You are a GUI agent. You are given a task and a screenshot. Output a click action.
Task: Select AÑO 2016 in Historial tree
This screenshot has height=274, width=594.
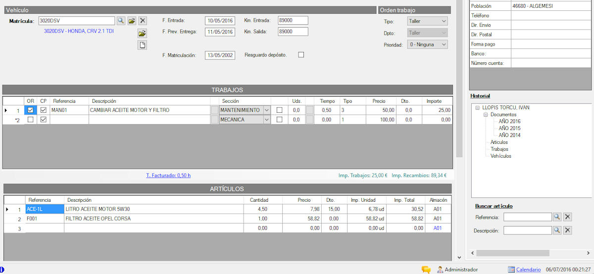click(509, 121)
